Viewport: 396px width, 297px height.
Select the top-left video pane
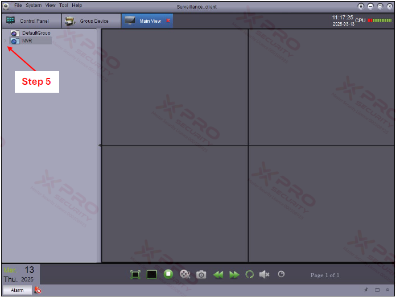tap(175, 87)
